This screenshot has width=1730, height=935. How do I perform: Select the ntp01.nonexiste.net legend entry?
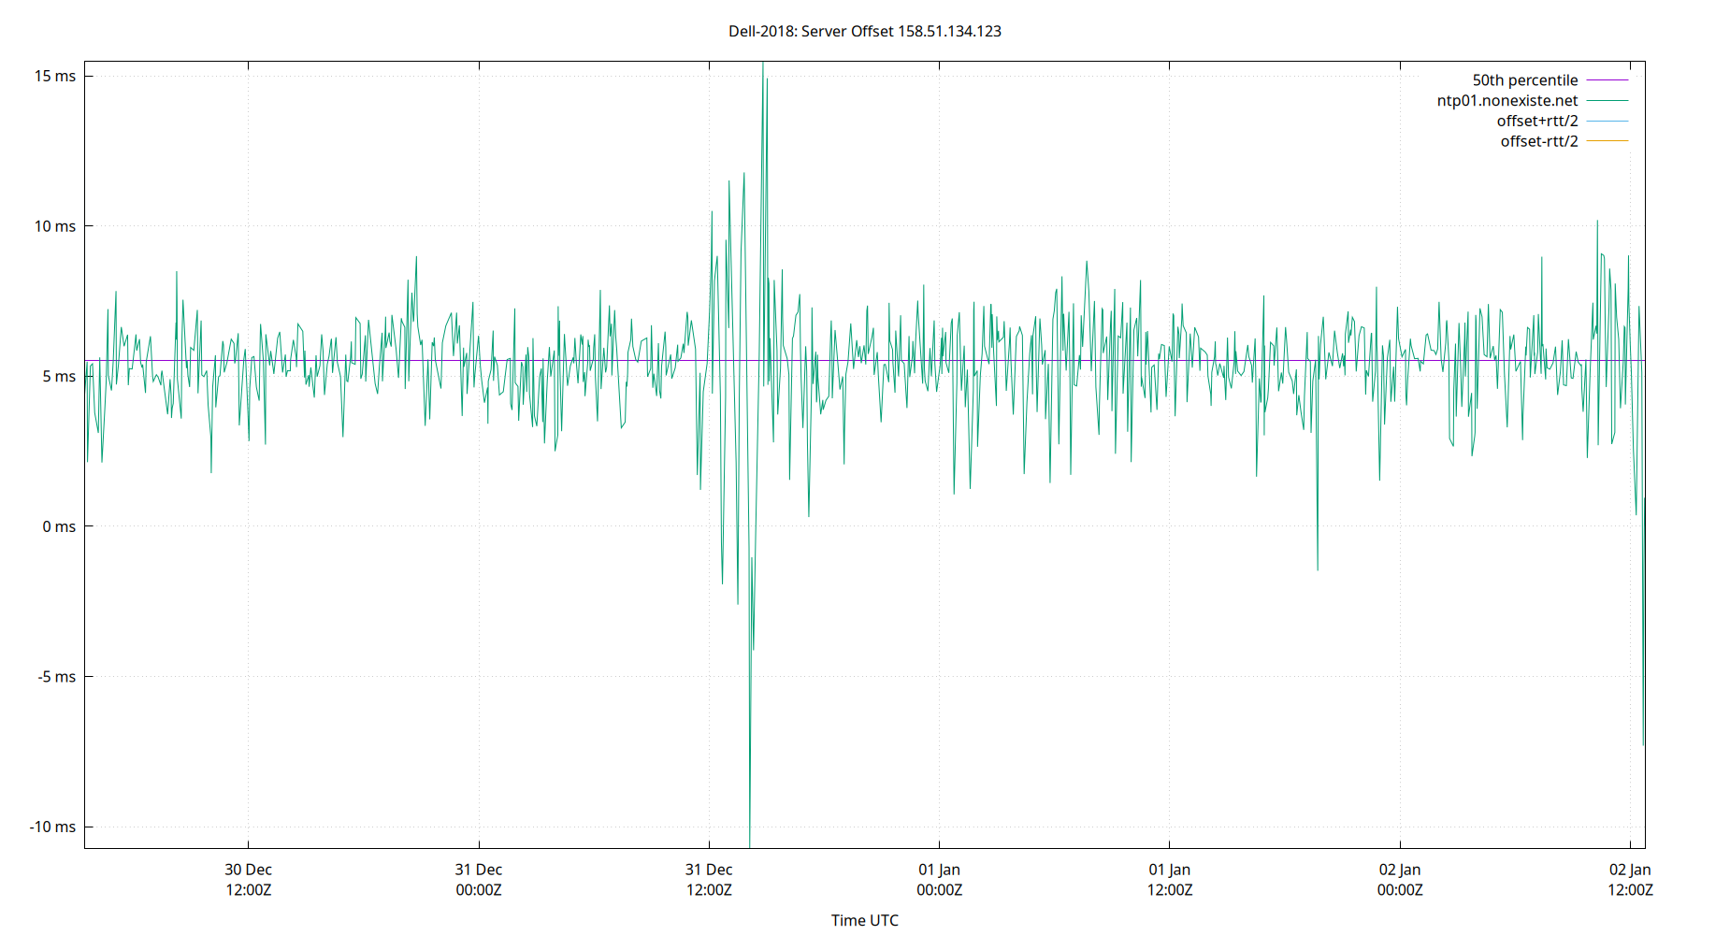click(x=1507, y=100)
